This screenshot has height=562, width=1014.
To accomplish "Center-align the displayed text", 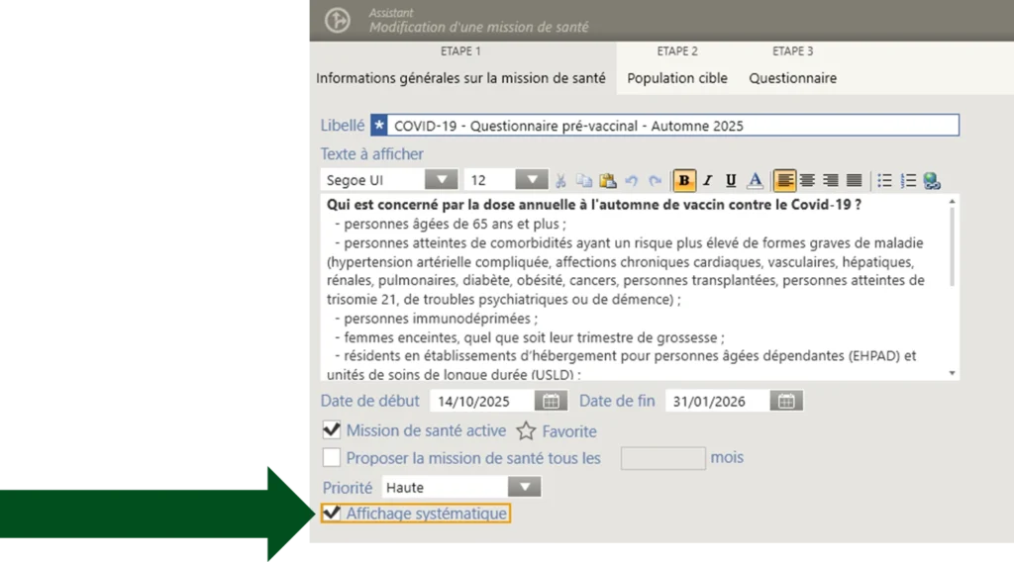I will point(808,180).
